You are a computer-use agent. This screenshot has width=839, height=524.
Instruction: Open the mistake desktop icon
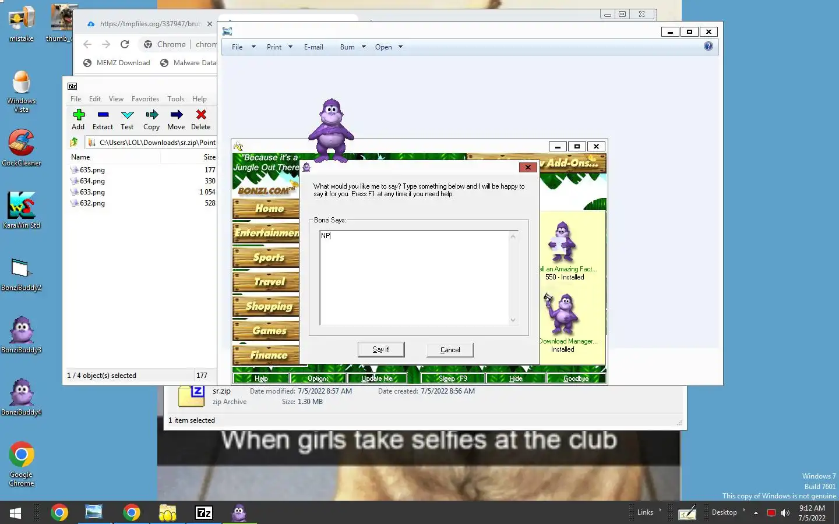[x=22, y=23]
